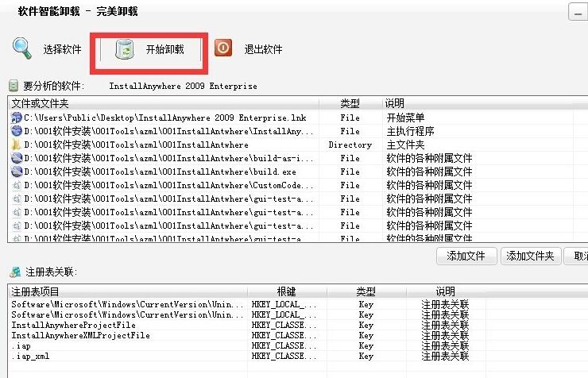Click the red power icon for 退出软件

pos(223,48)
